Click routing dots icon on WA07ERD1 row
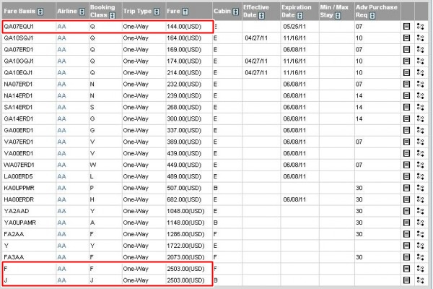 (420, 165)
